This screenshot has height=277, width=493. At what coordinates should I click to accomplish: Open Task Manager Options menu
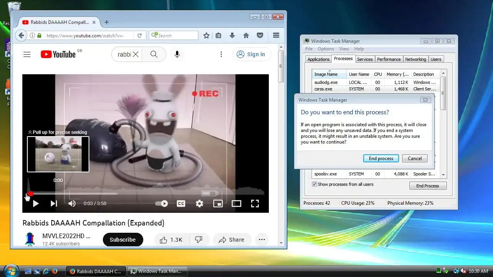[326, 49]
